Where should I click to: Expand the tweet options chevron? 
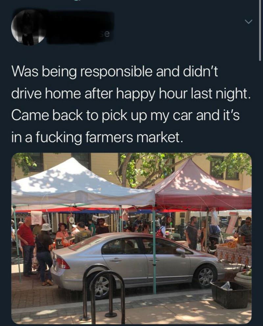tap(248, 21)
